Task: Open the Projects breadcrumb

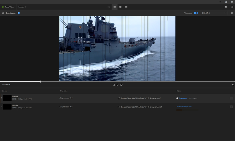Action: [21, 7]
